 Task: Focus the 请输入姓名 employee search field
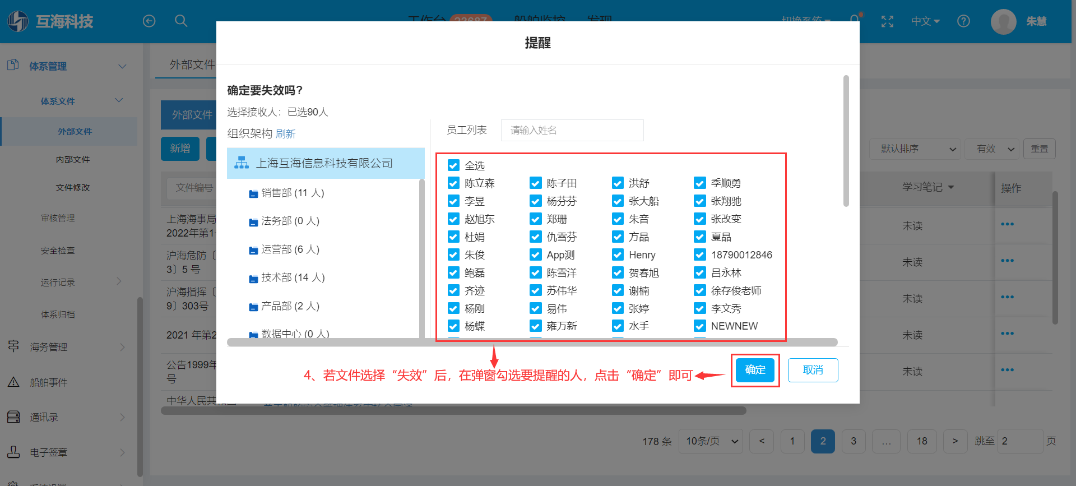tap(572, 130)
